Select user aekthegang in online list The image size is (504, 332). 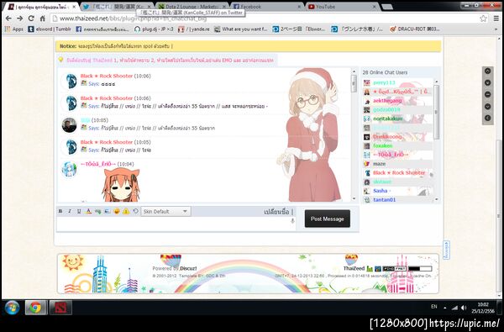[387, 101]
